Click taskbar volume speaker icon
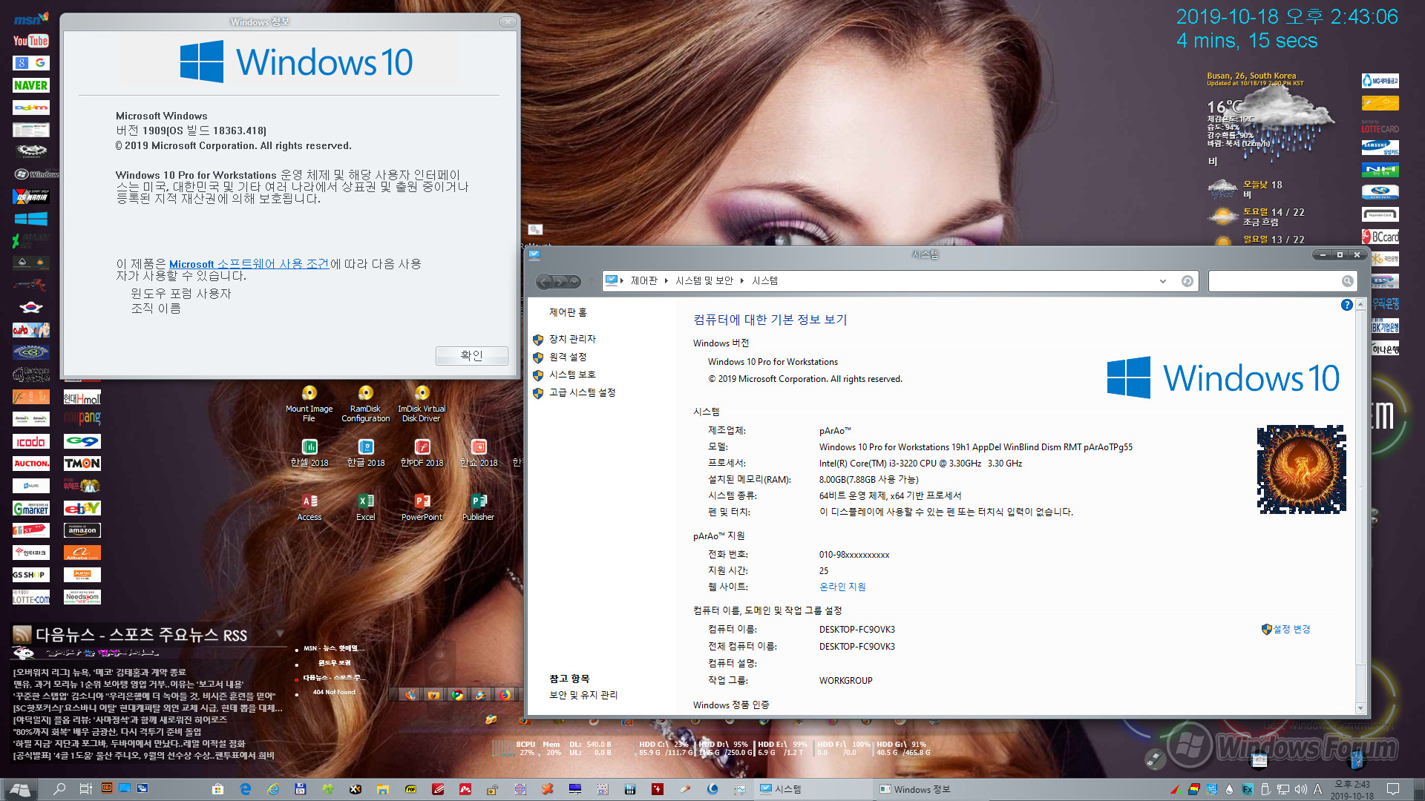The width and height of the screenshot is (1425, 801). pyautogui.click(x=1300, y=789)
